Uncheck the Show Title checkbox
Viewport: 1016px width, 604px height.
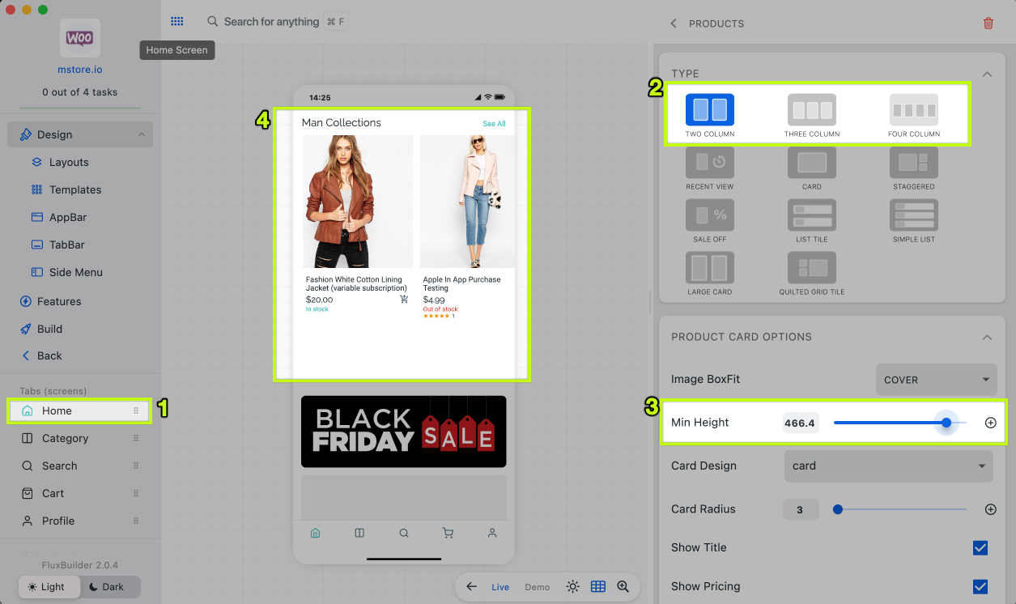click(x=980, y=548)
